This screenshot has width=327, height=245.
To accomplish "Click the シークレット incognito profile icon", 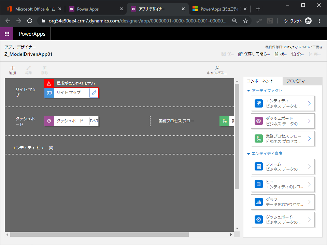I will pos(308,21).
